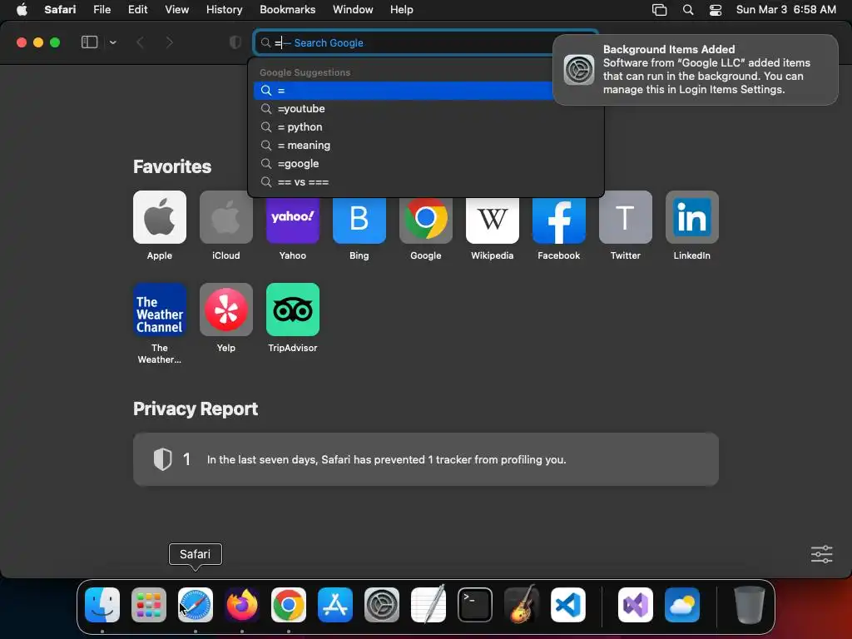Viewport: 852px width, 639px height.
Task: Toggle the Safari sidebar button
Action: [89, 42]
